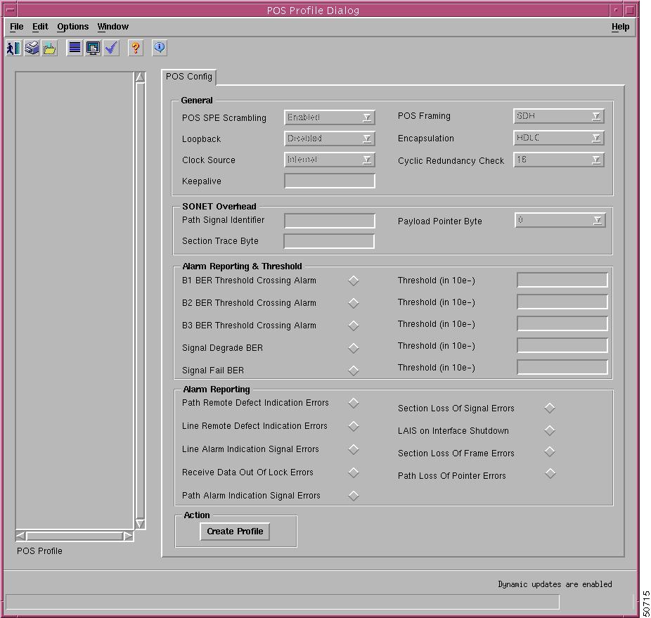The width and height of the screenshot is (651, 618).
Task: Expand the POS Framing dropdown
Action: (559, 116)
